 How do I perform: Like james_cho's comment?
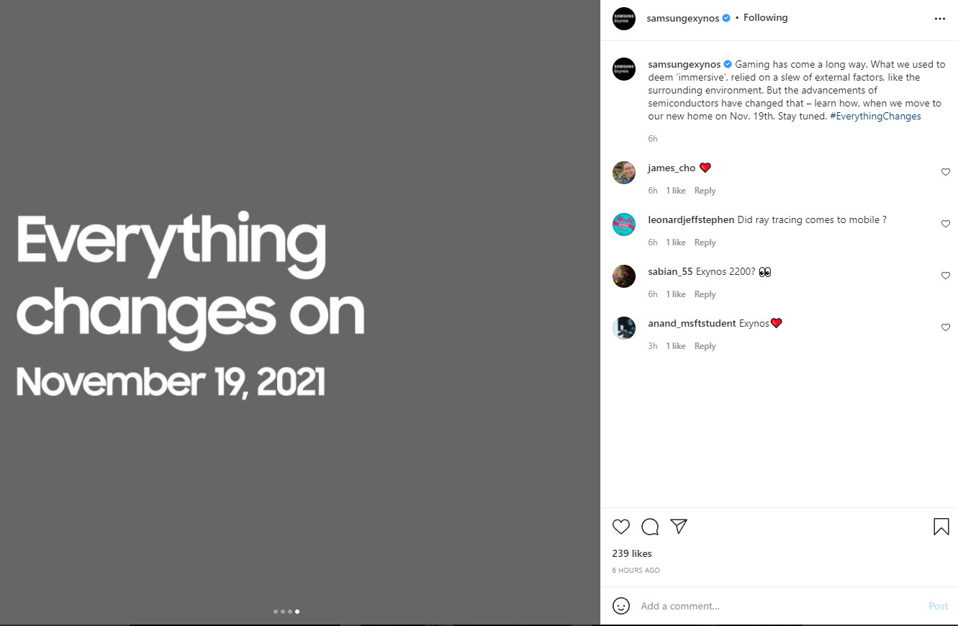946,172
